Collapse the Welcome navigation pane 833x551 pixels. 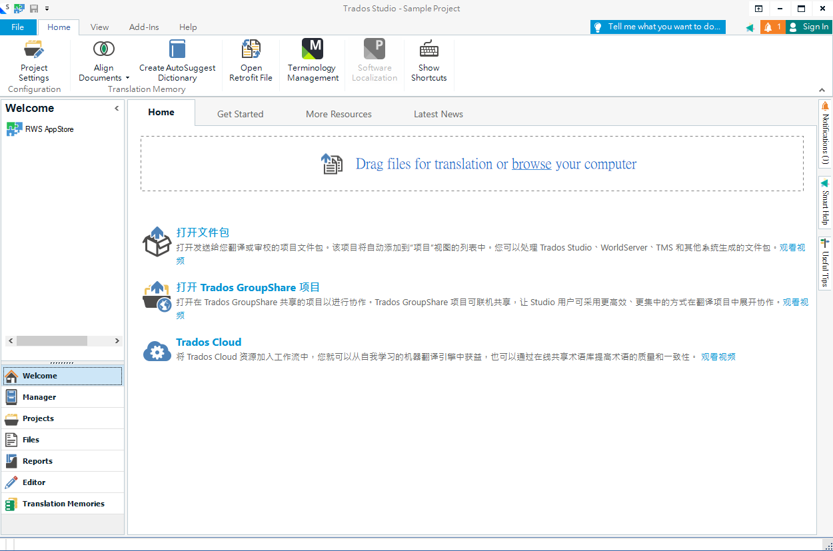tap(117, 108)
